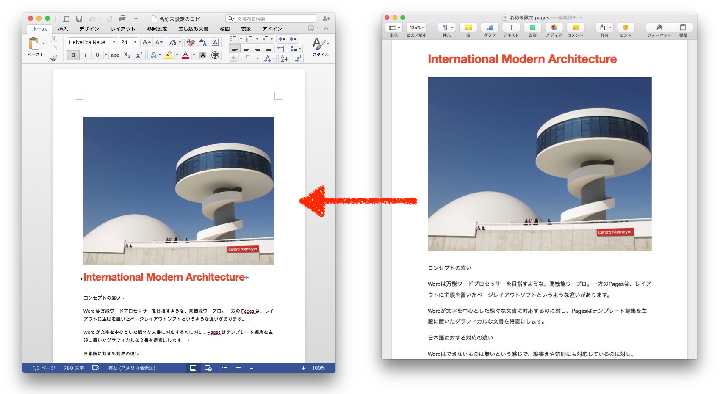Toggle Italic formatting in Word ribbon

click(85, 55)
